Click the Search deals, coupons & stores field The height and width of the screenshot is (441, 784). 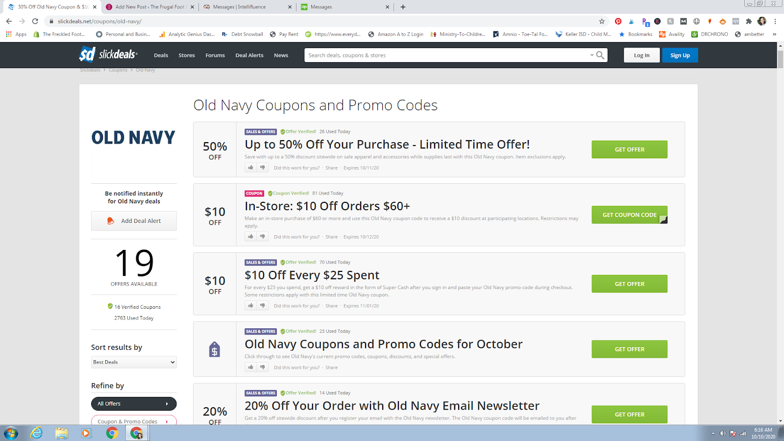click(447, 55)
